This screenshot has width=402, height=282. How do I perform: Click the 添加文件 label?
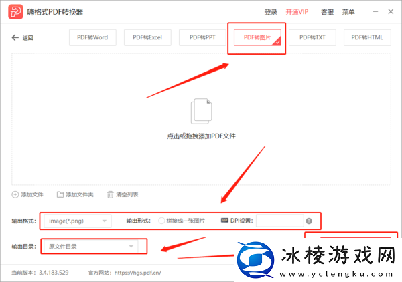tap(32, 195)
